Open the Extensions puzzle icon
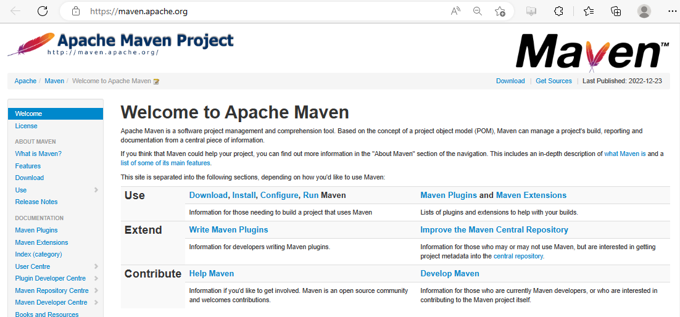 [558, 11]
